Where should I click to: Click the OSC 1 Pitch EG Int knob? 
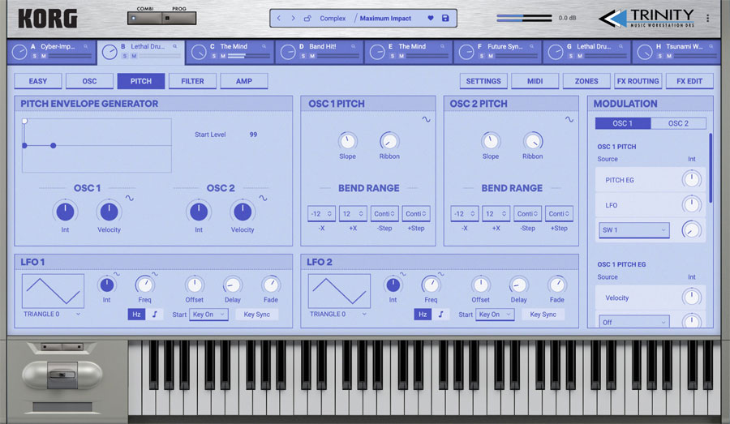(x=65, y=212)
